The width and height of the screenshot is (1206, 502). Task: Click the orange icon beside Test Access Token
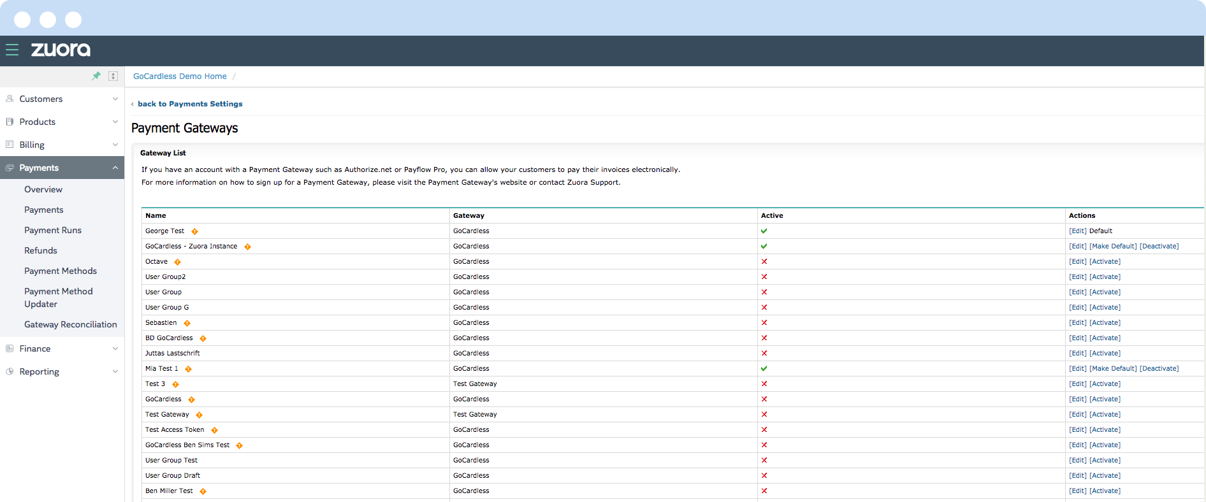coord(215,430)
